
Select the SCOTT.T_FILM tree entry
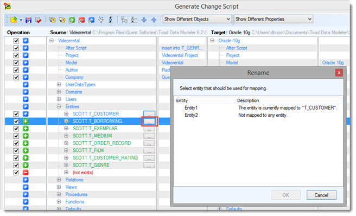(88, 150)
